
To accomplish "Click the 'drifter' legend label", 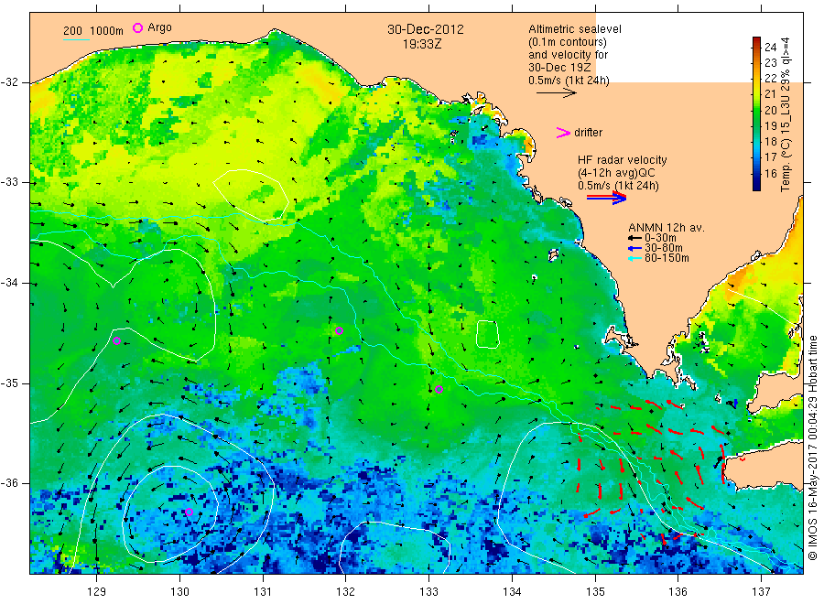I will pyautogui.click(x=588, y=133).
